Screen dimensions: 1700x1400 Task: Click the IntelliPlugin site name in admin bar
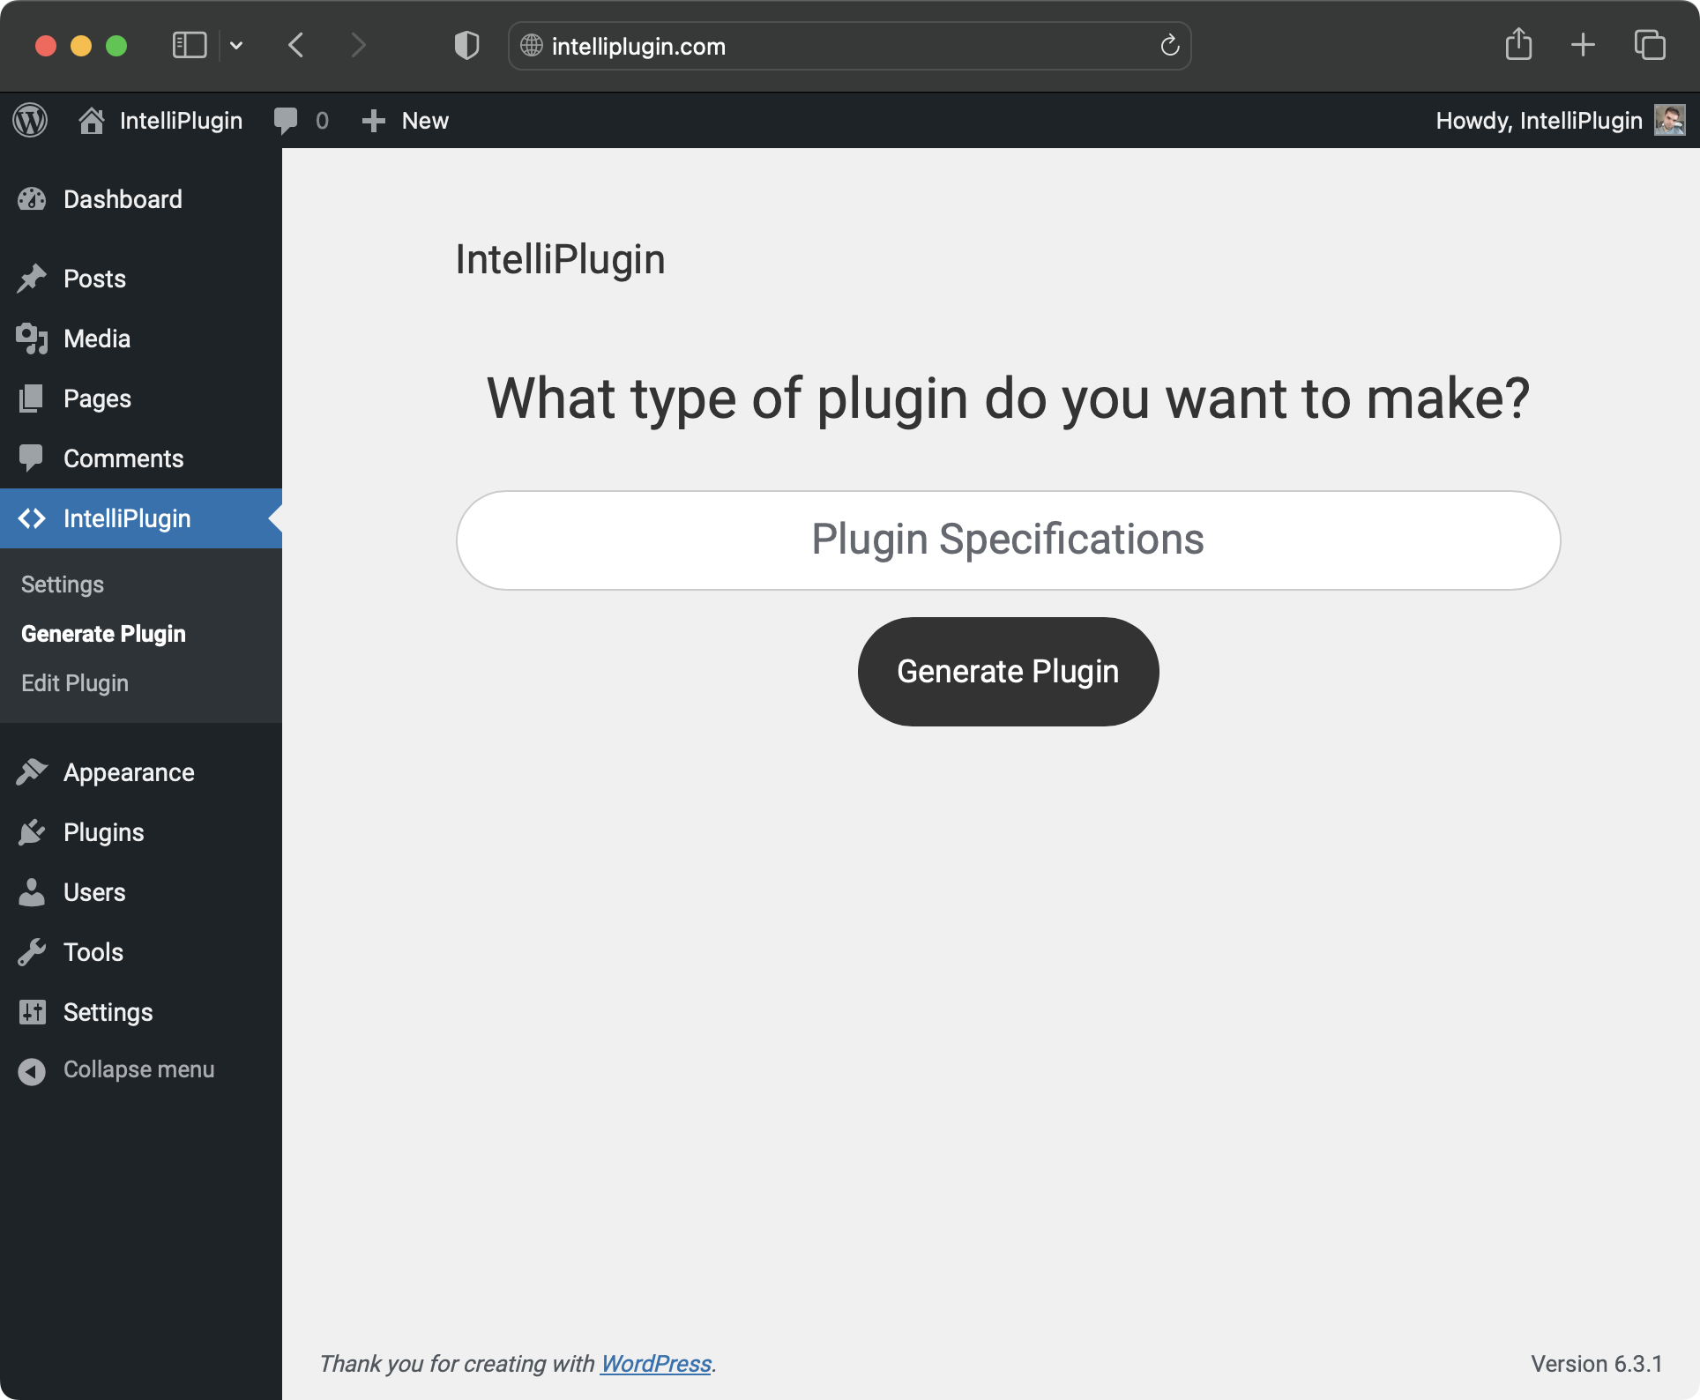point(181,121)
